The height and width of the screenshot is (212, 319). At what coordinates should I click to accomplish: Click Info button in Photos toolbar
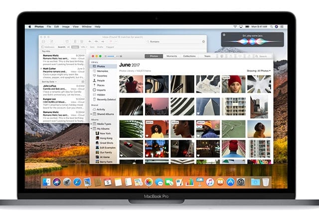pyautogui.click(x=222, y=56)
